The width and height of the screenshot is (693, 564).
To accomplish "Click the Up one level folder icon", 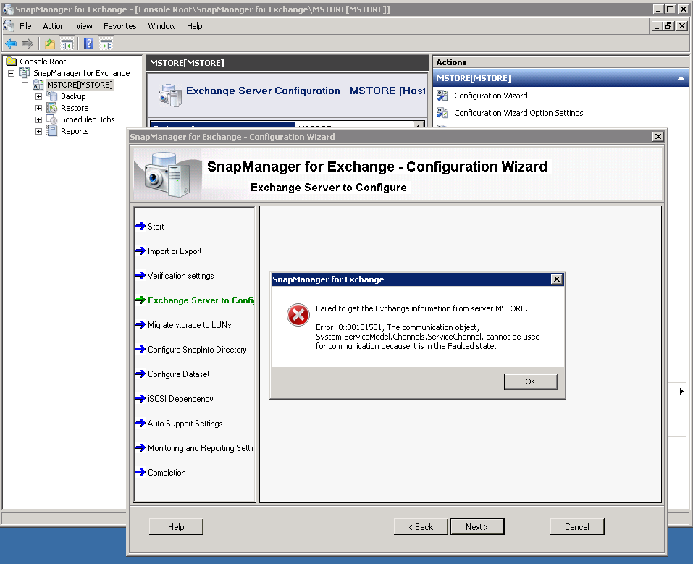I will pos(50,43).
